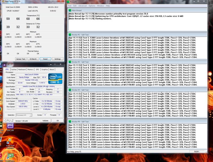Click the Cores count field in CPU-Z
Viewport: 213px width, 162px height.
click(x=45, y=115)
